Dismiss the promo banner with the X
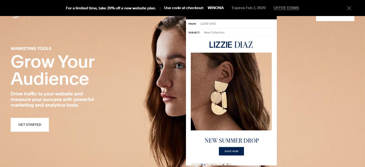 click(x=349, y=8)
